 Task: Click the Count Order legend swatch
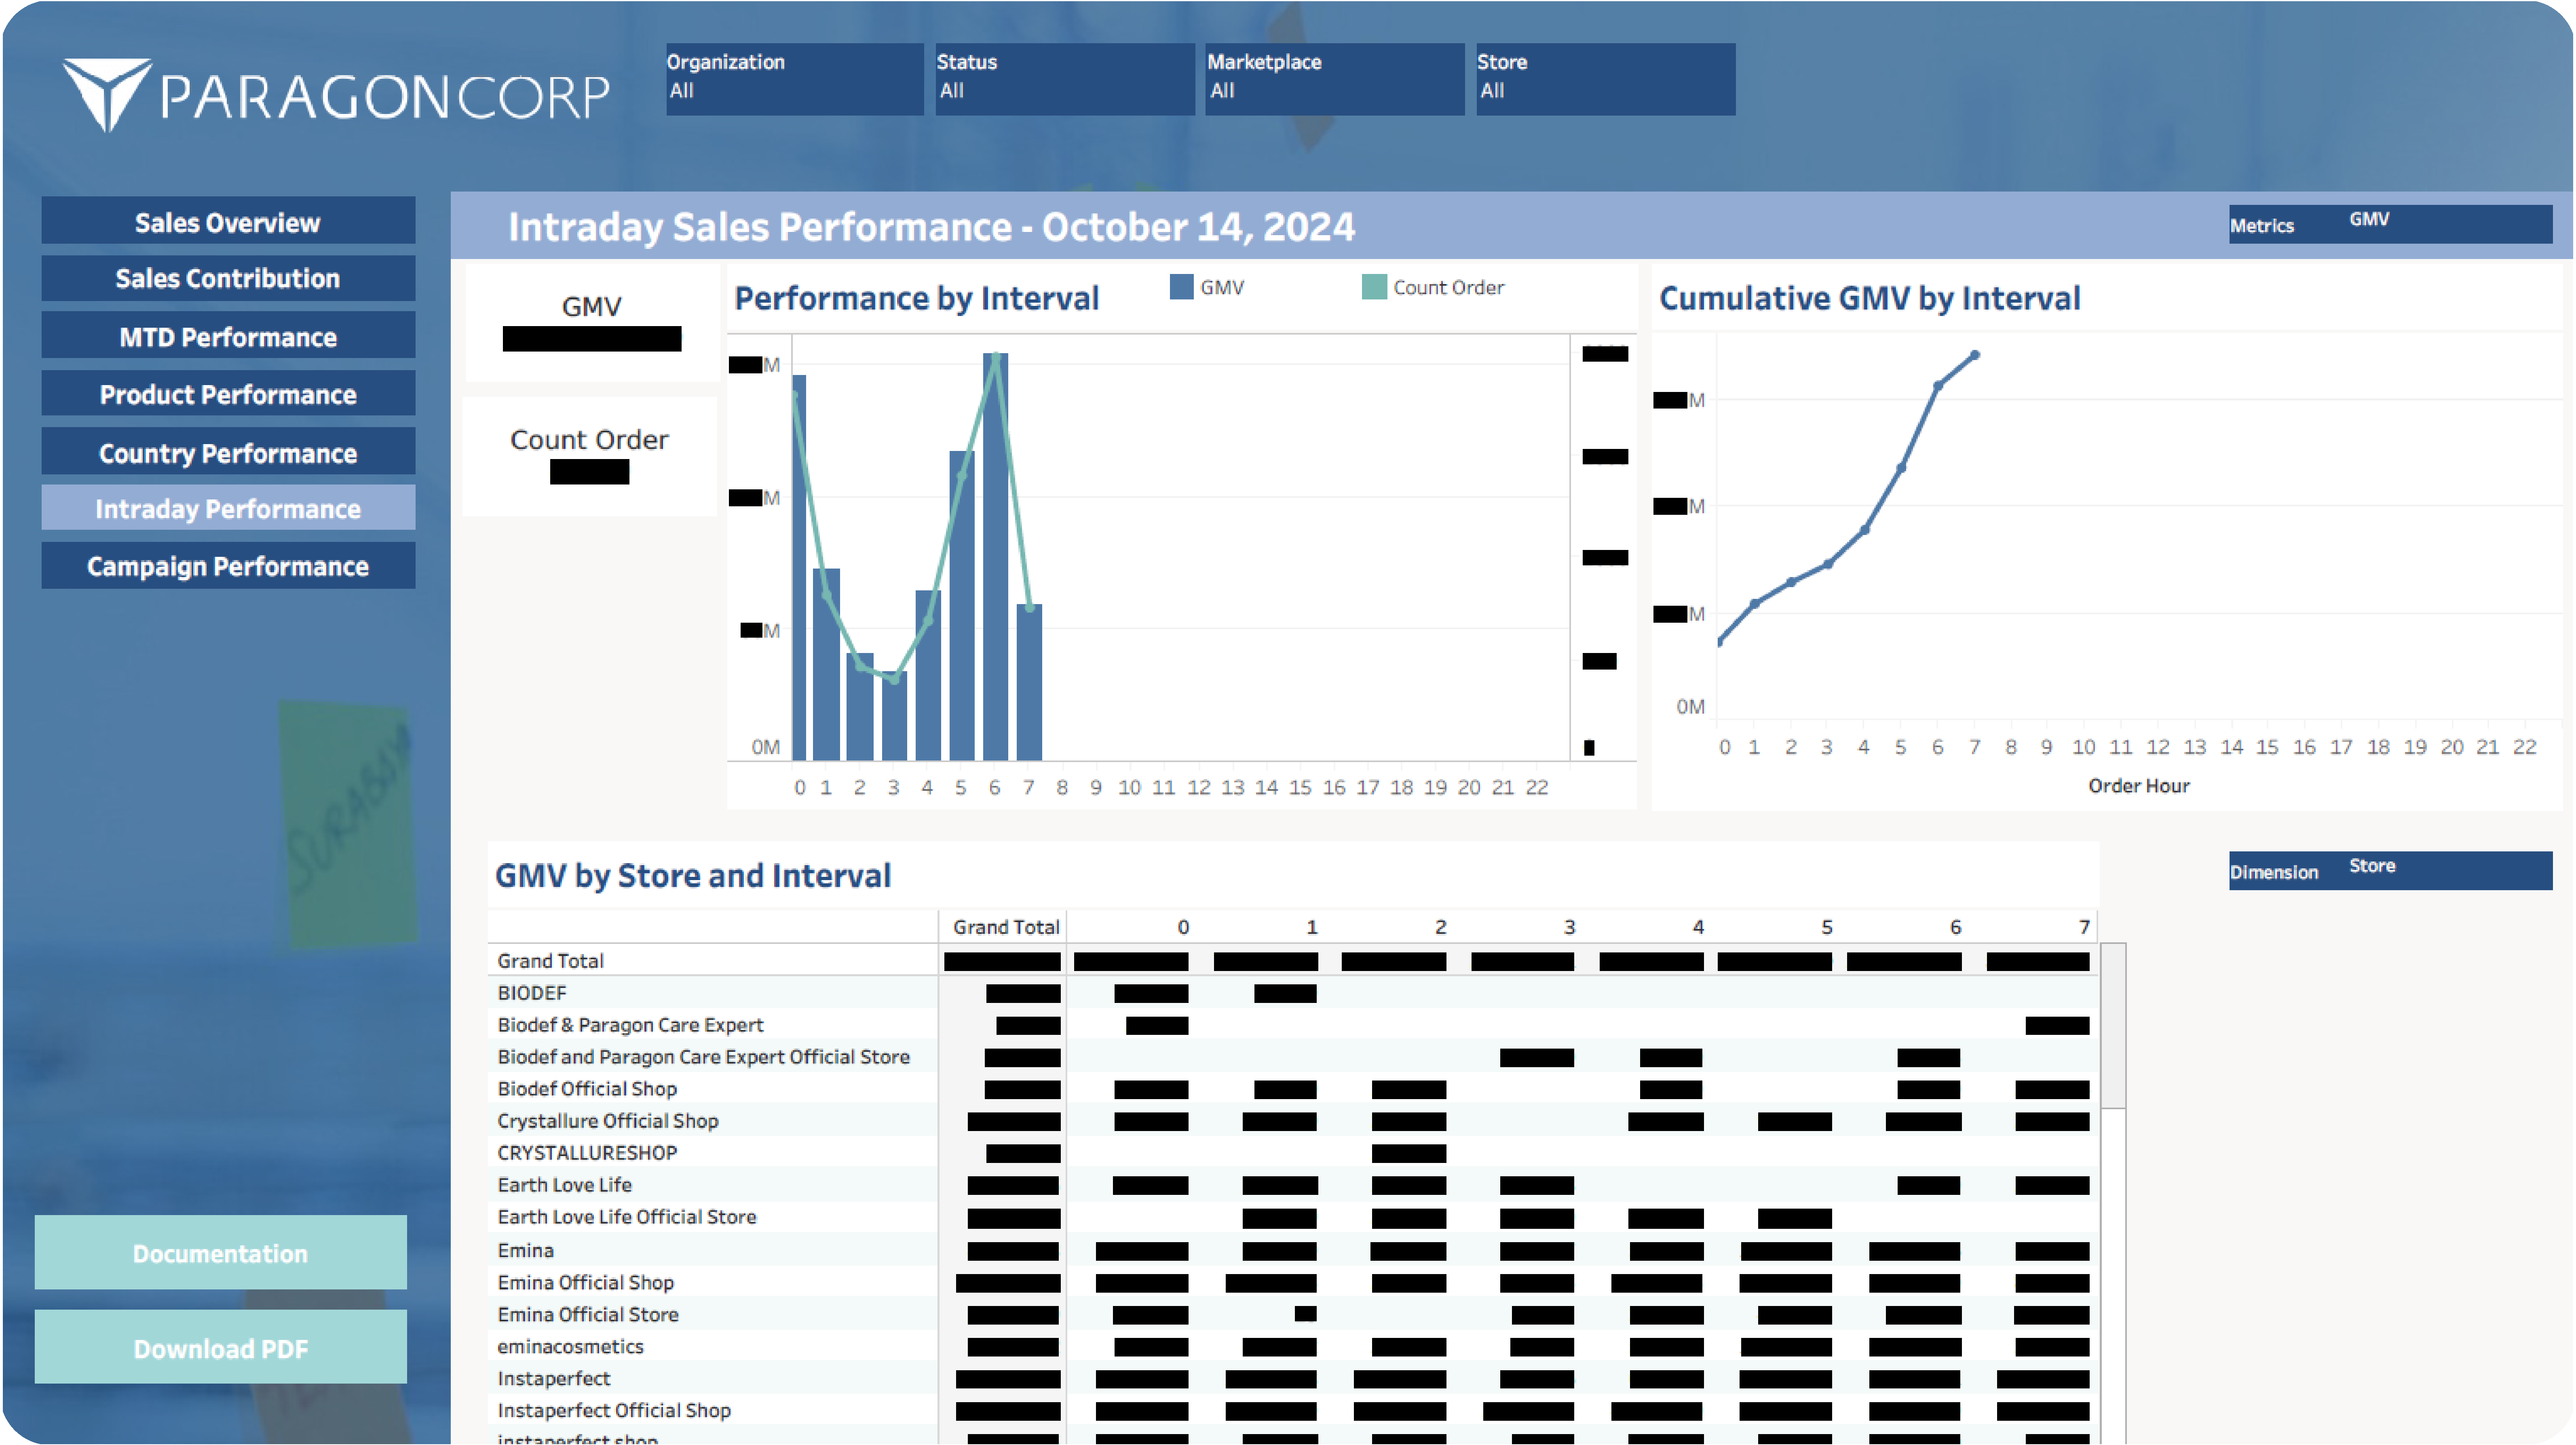click(1374, 287)
